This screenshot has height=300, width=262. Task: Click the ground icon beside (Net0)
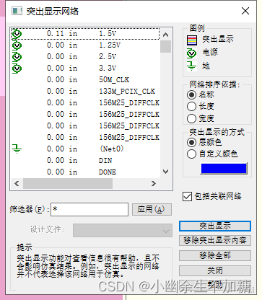pos(17,149)
